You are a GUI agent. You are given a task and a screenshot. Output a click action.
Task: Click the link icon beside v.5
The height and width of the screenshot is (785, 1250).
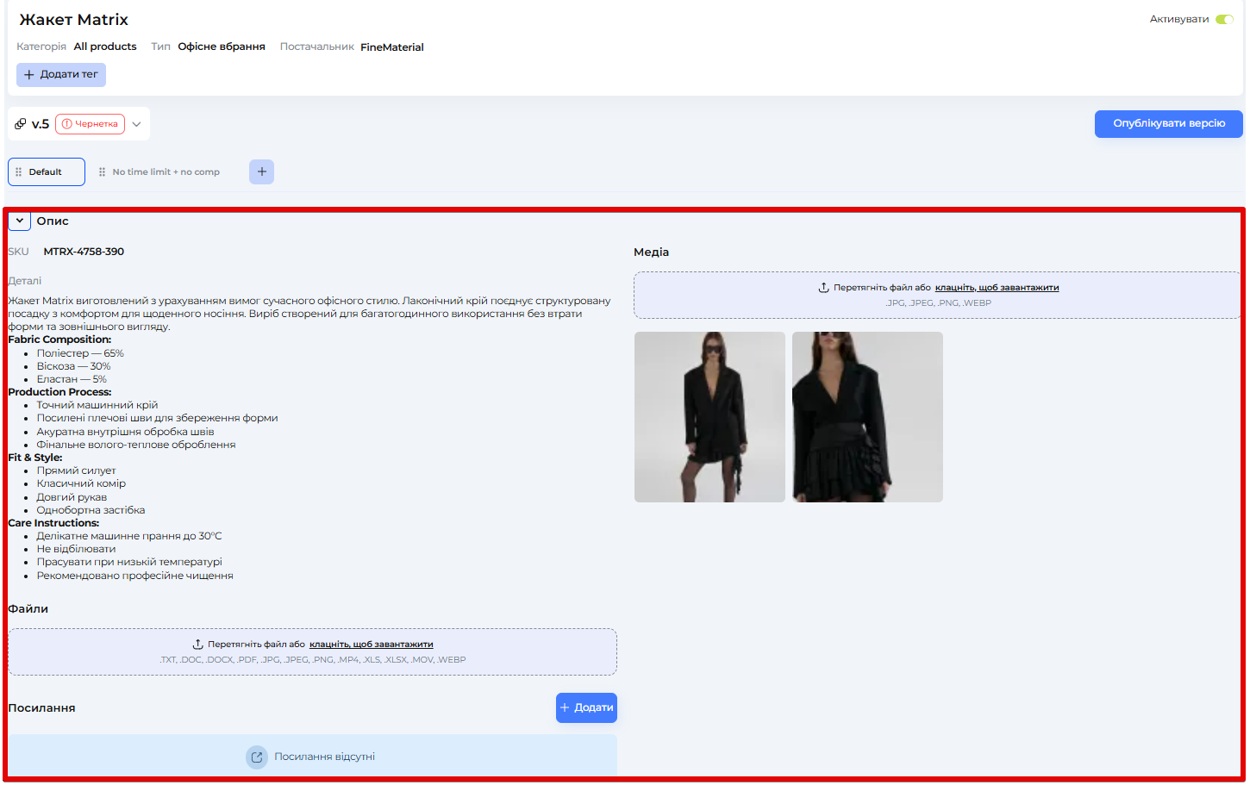21,124
